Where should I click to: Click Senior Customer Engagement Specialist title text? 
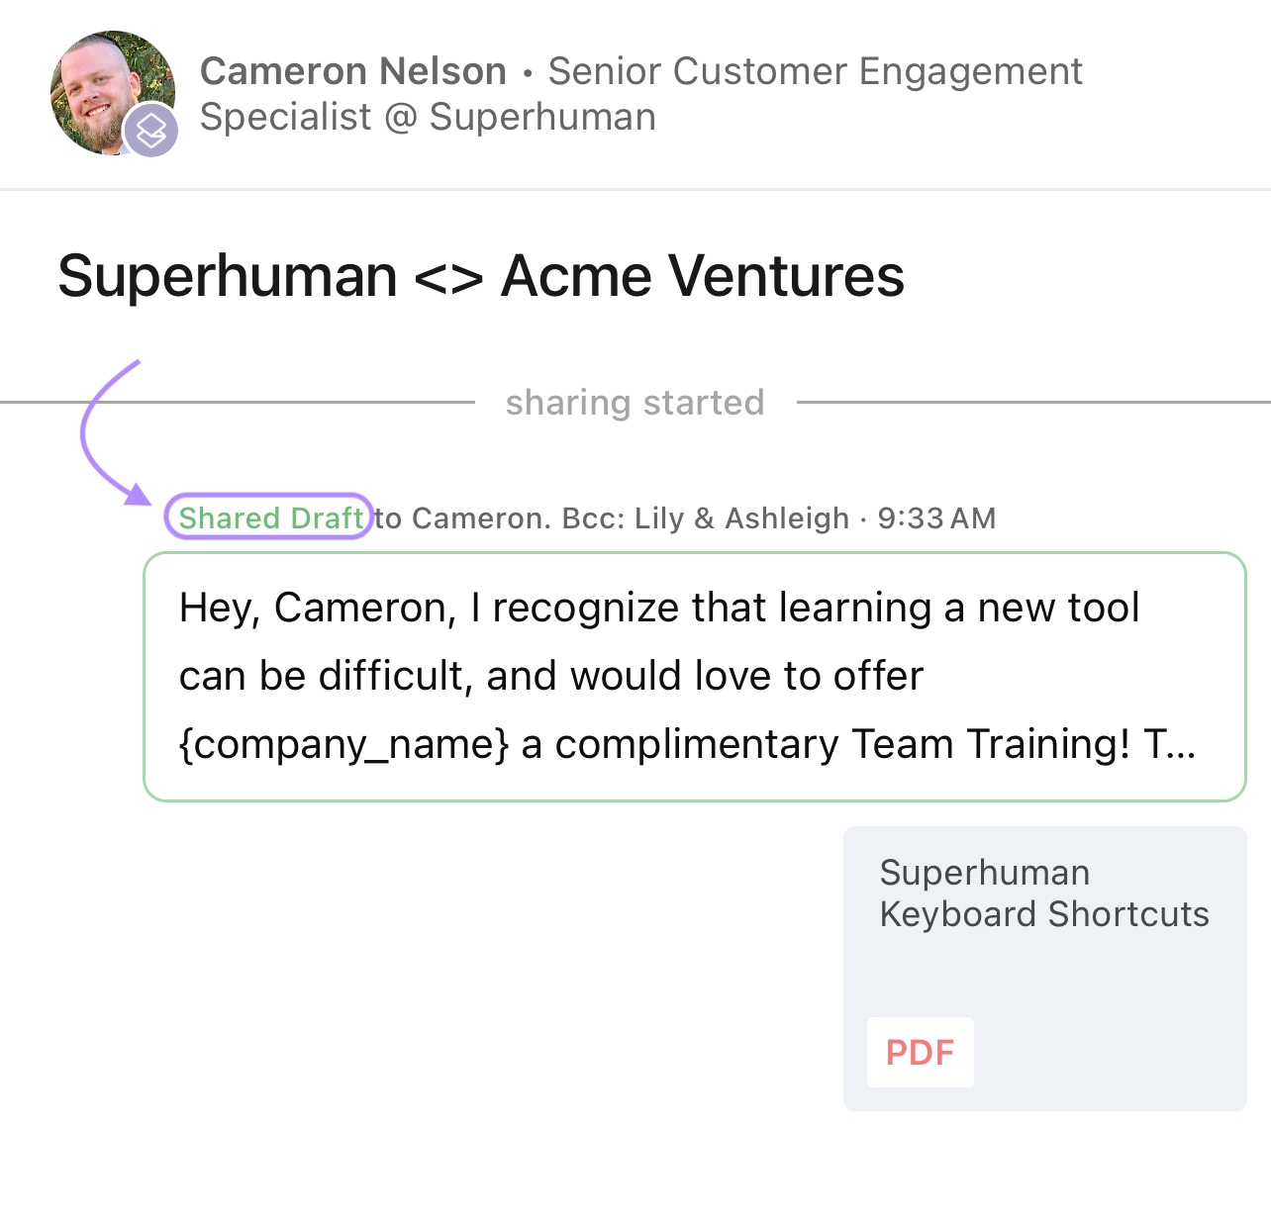[641, 94]
